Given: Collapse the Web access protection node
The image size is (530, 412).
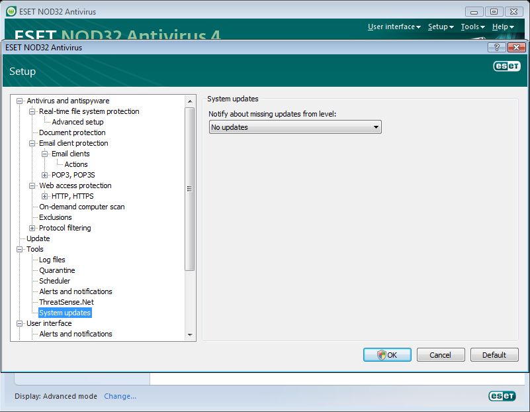Looking at the screenshot, I should tap(32, 185).
